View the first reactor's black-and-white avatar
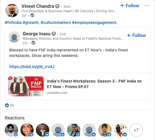 11,130
